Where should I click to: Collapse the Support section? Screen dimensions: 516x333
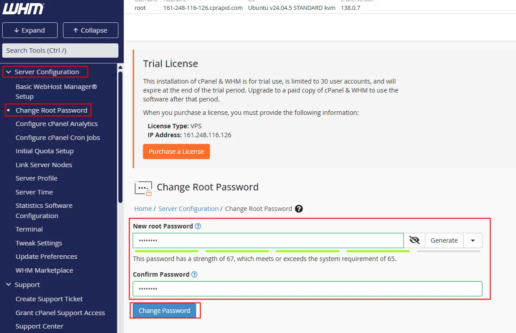pyautogui.click(x=8, y=285)
